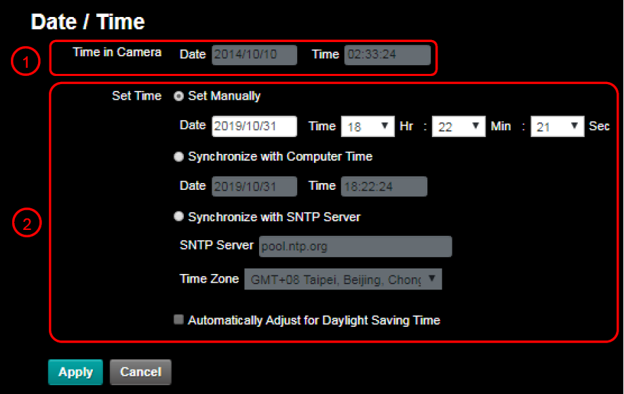Click the manual Date input showing 2019/10/31
This screenshot has height=394, width=624.
point(254,125)
